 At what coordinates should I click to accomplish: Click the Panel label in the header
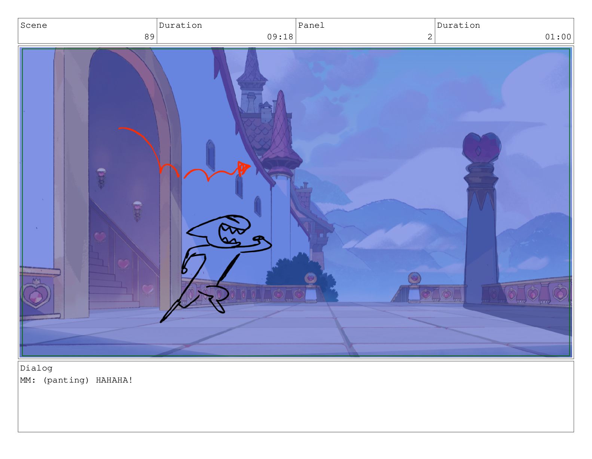311,25
